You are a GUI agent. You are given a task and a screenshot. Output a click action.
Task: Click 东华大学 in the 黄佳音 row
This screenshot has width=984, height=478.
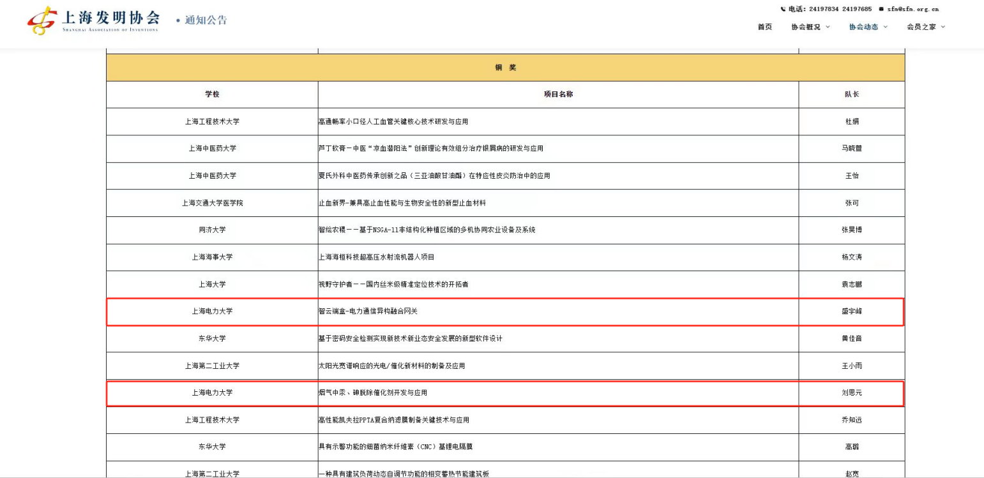point(213,338)
